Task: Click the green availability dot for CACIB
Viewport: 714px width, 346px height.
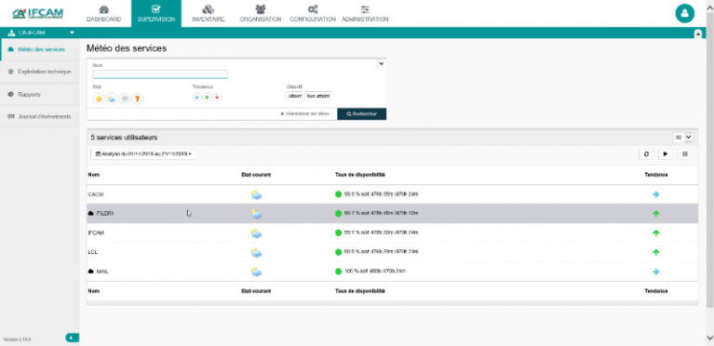Action: point(338,194)
